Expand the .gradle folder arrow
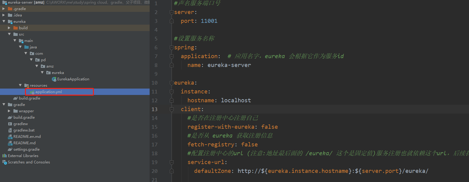 [4, 9]
